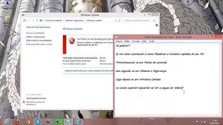Expand the address bar history dropdown
This screenshot has width=223, height=125.
(x=116, y=20)
